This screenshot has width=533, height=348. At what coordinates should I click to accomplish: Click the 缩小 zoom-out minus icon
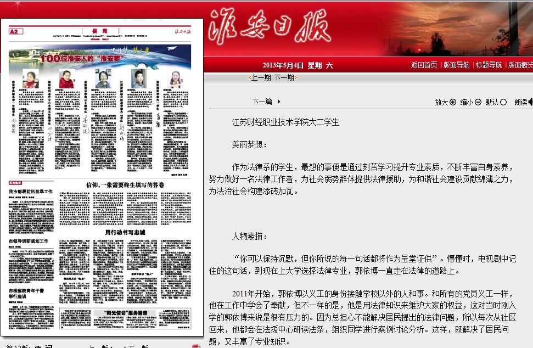coord(478,102)
